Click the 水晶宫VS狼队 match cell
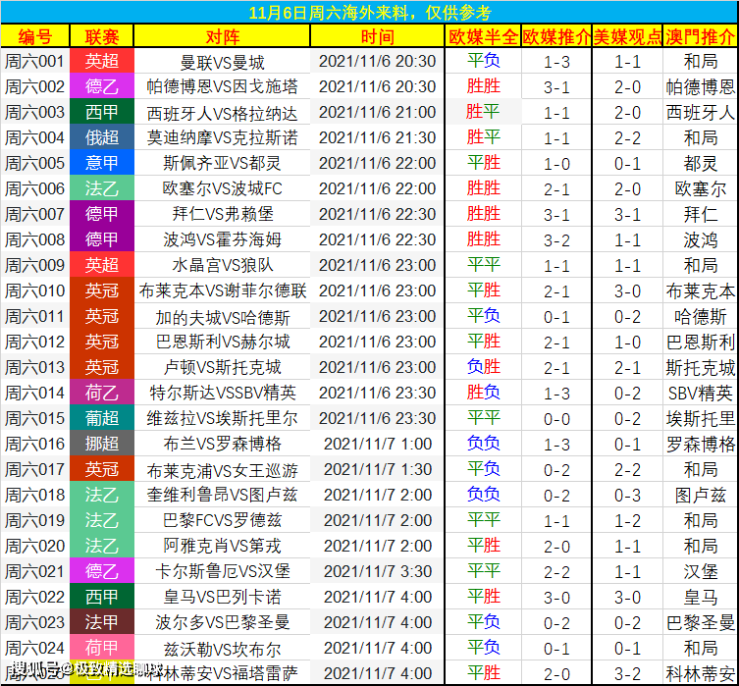This screenshot has height=686, width=739. tap(222, 265)
